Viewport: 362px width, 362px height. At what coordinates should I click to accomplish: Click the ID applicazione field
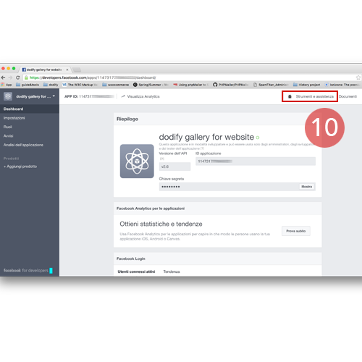(256, 161)
